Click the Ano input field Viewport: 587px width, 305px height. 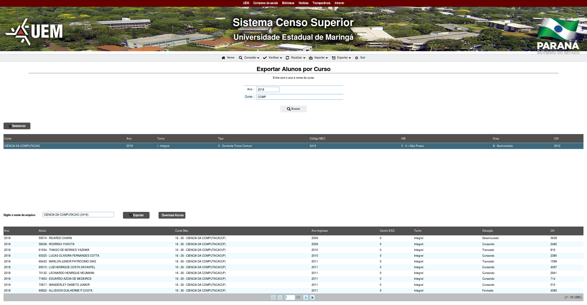tap(268, 90)
